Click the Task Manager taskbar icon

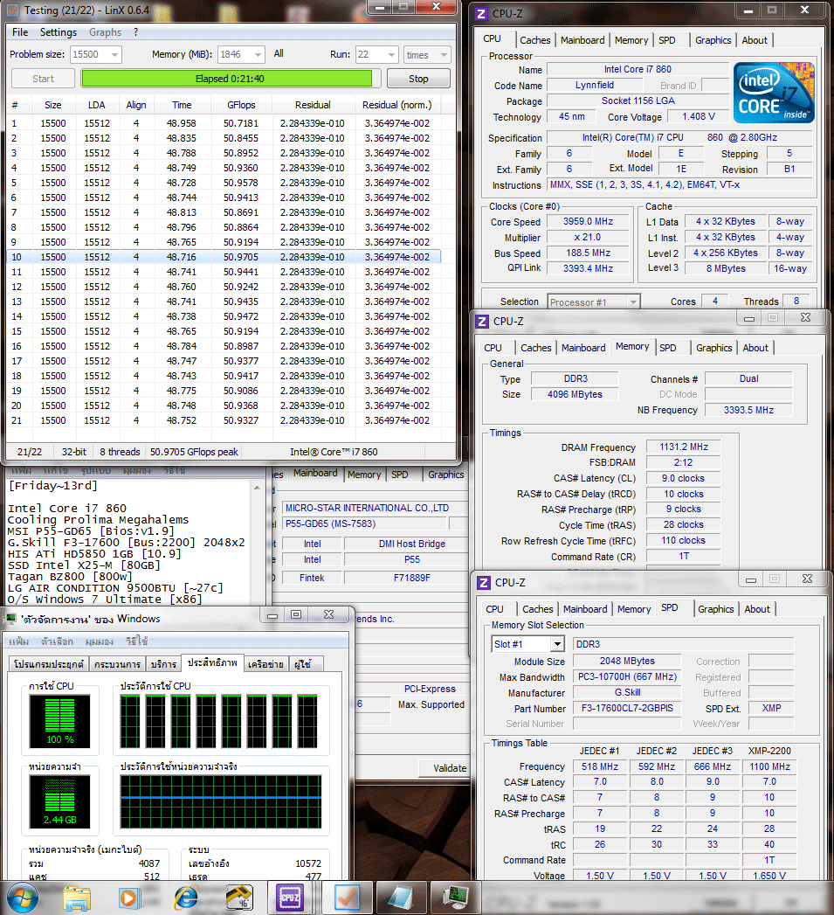click(x=456, y=898)
